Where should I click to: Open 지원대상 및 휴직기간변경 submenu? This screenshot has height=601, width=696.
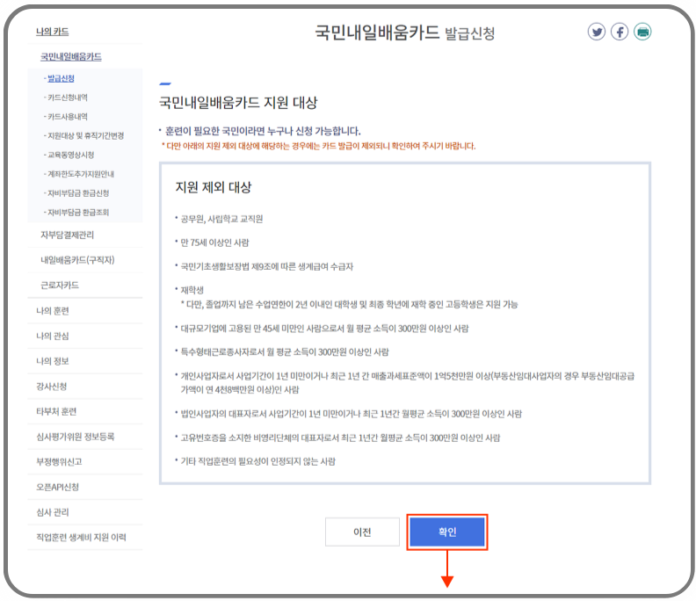(85, 136)
